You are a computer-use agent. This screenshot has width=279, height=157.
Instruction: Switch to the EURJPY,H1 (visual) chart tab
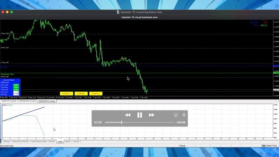click(9, 101)
